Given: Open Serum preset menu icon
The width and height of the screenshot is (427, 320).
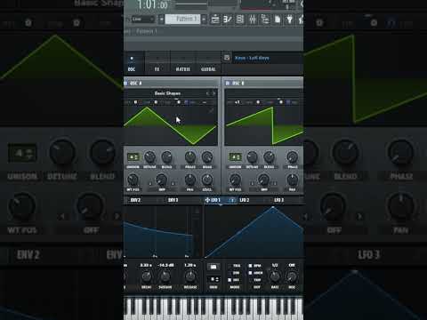Looking at the screenshot, I should (227, 58).
